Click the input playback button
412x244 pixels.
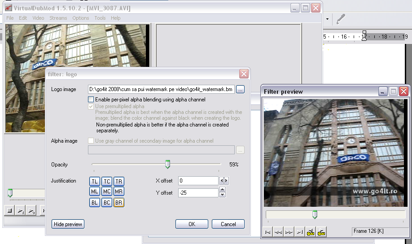click(21, 211)
